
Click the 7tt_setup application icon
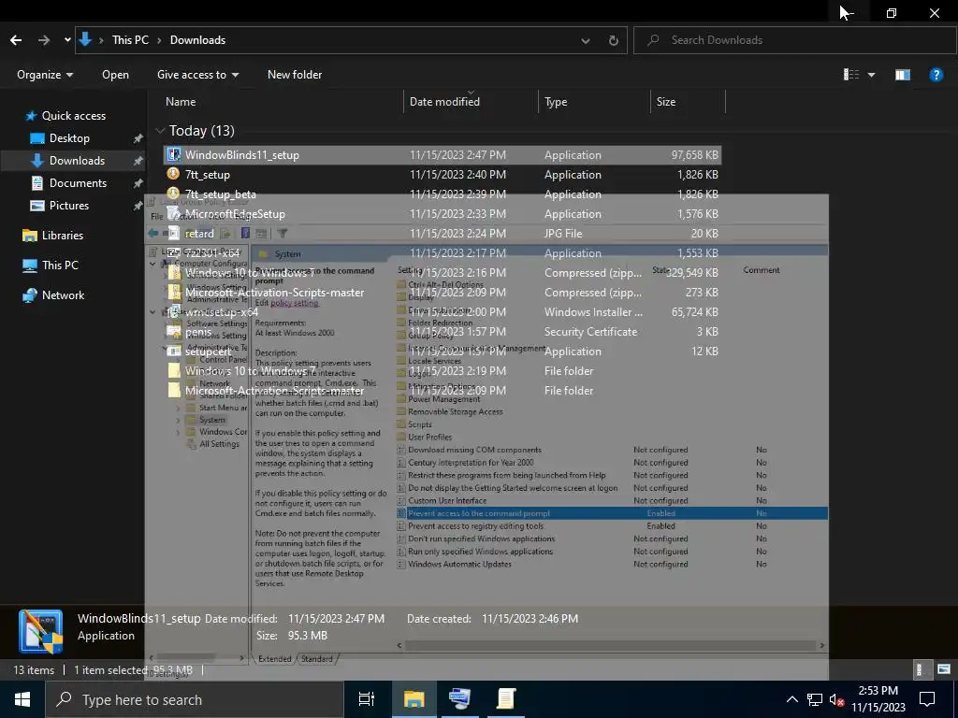coord(173,174)
